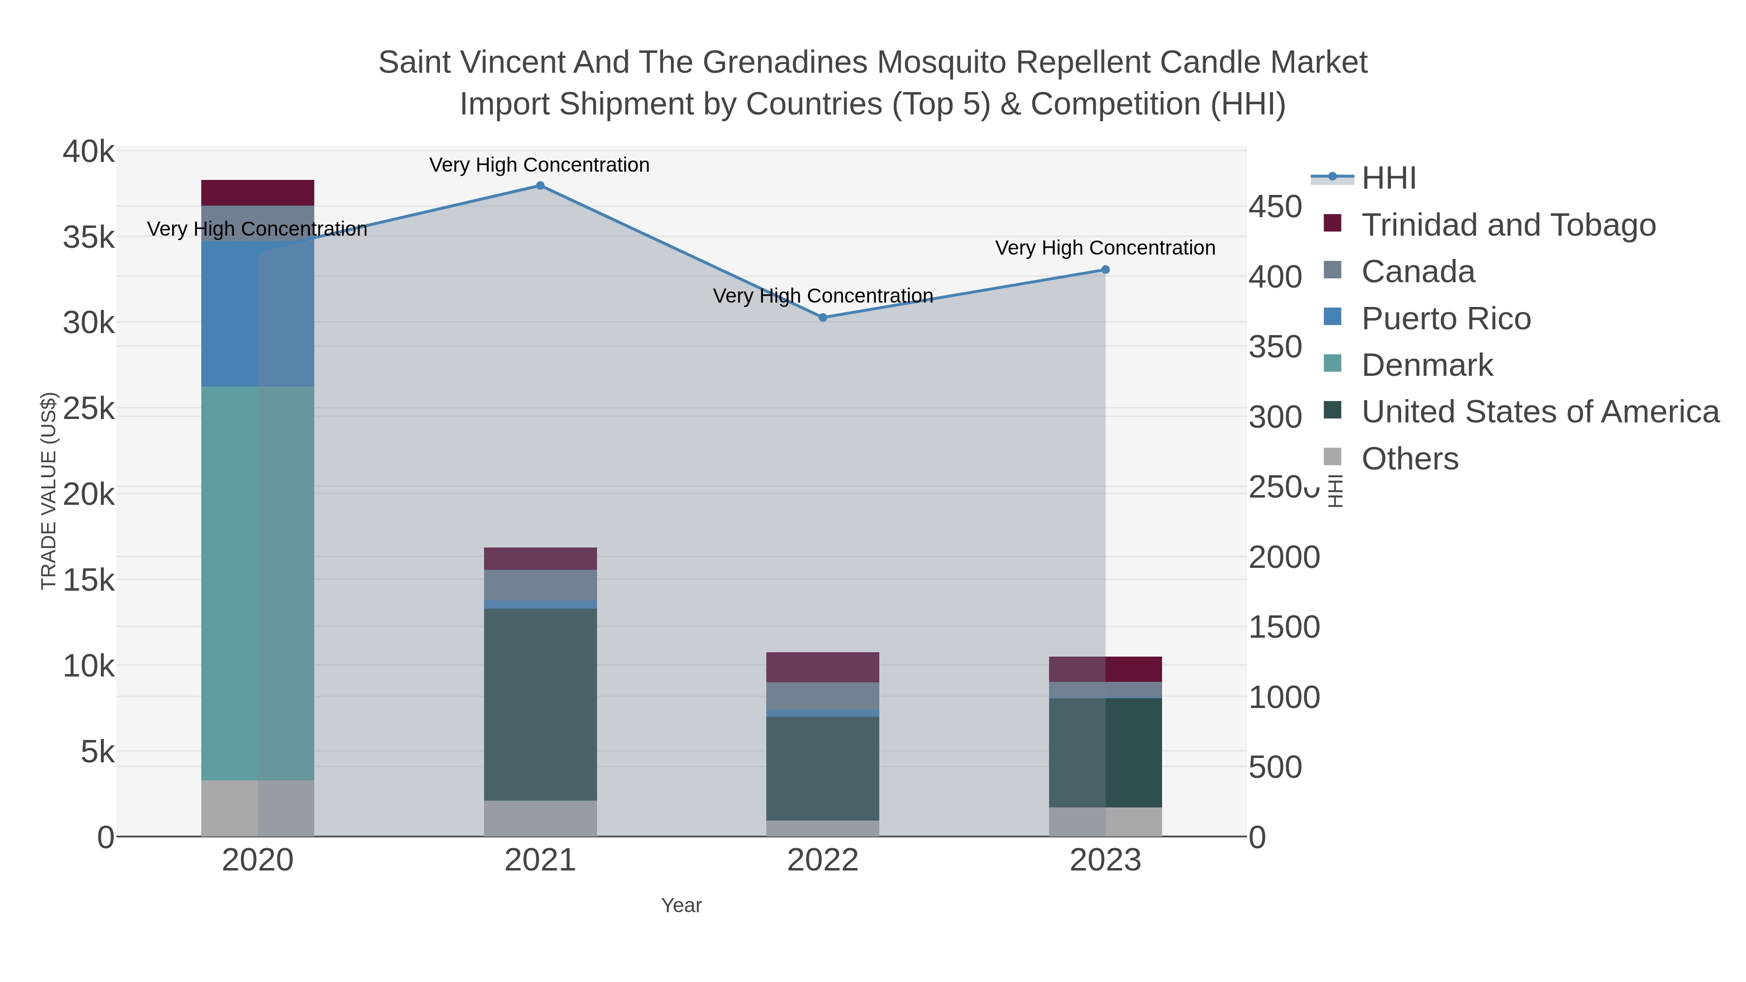Click Very High Concentration label above 2021
Image resolution: width=1746 pixels, height=982 pixels.
(539, 165)
